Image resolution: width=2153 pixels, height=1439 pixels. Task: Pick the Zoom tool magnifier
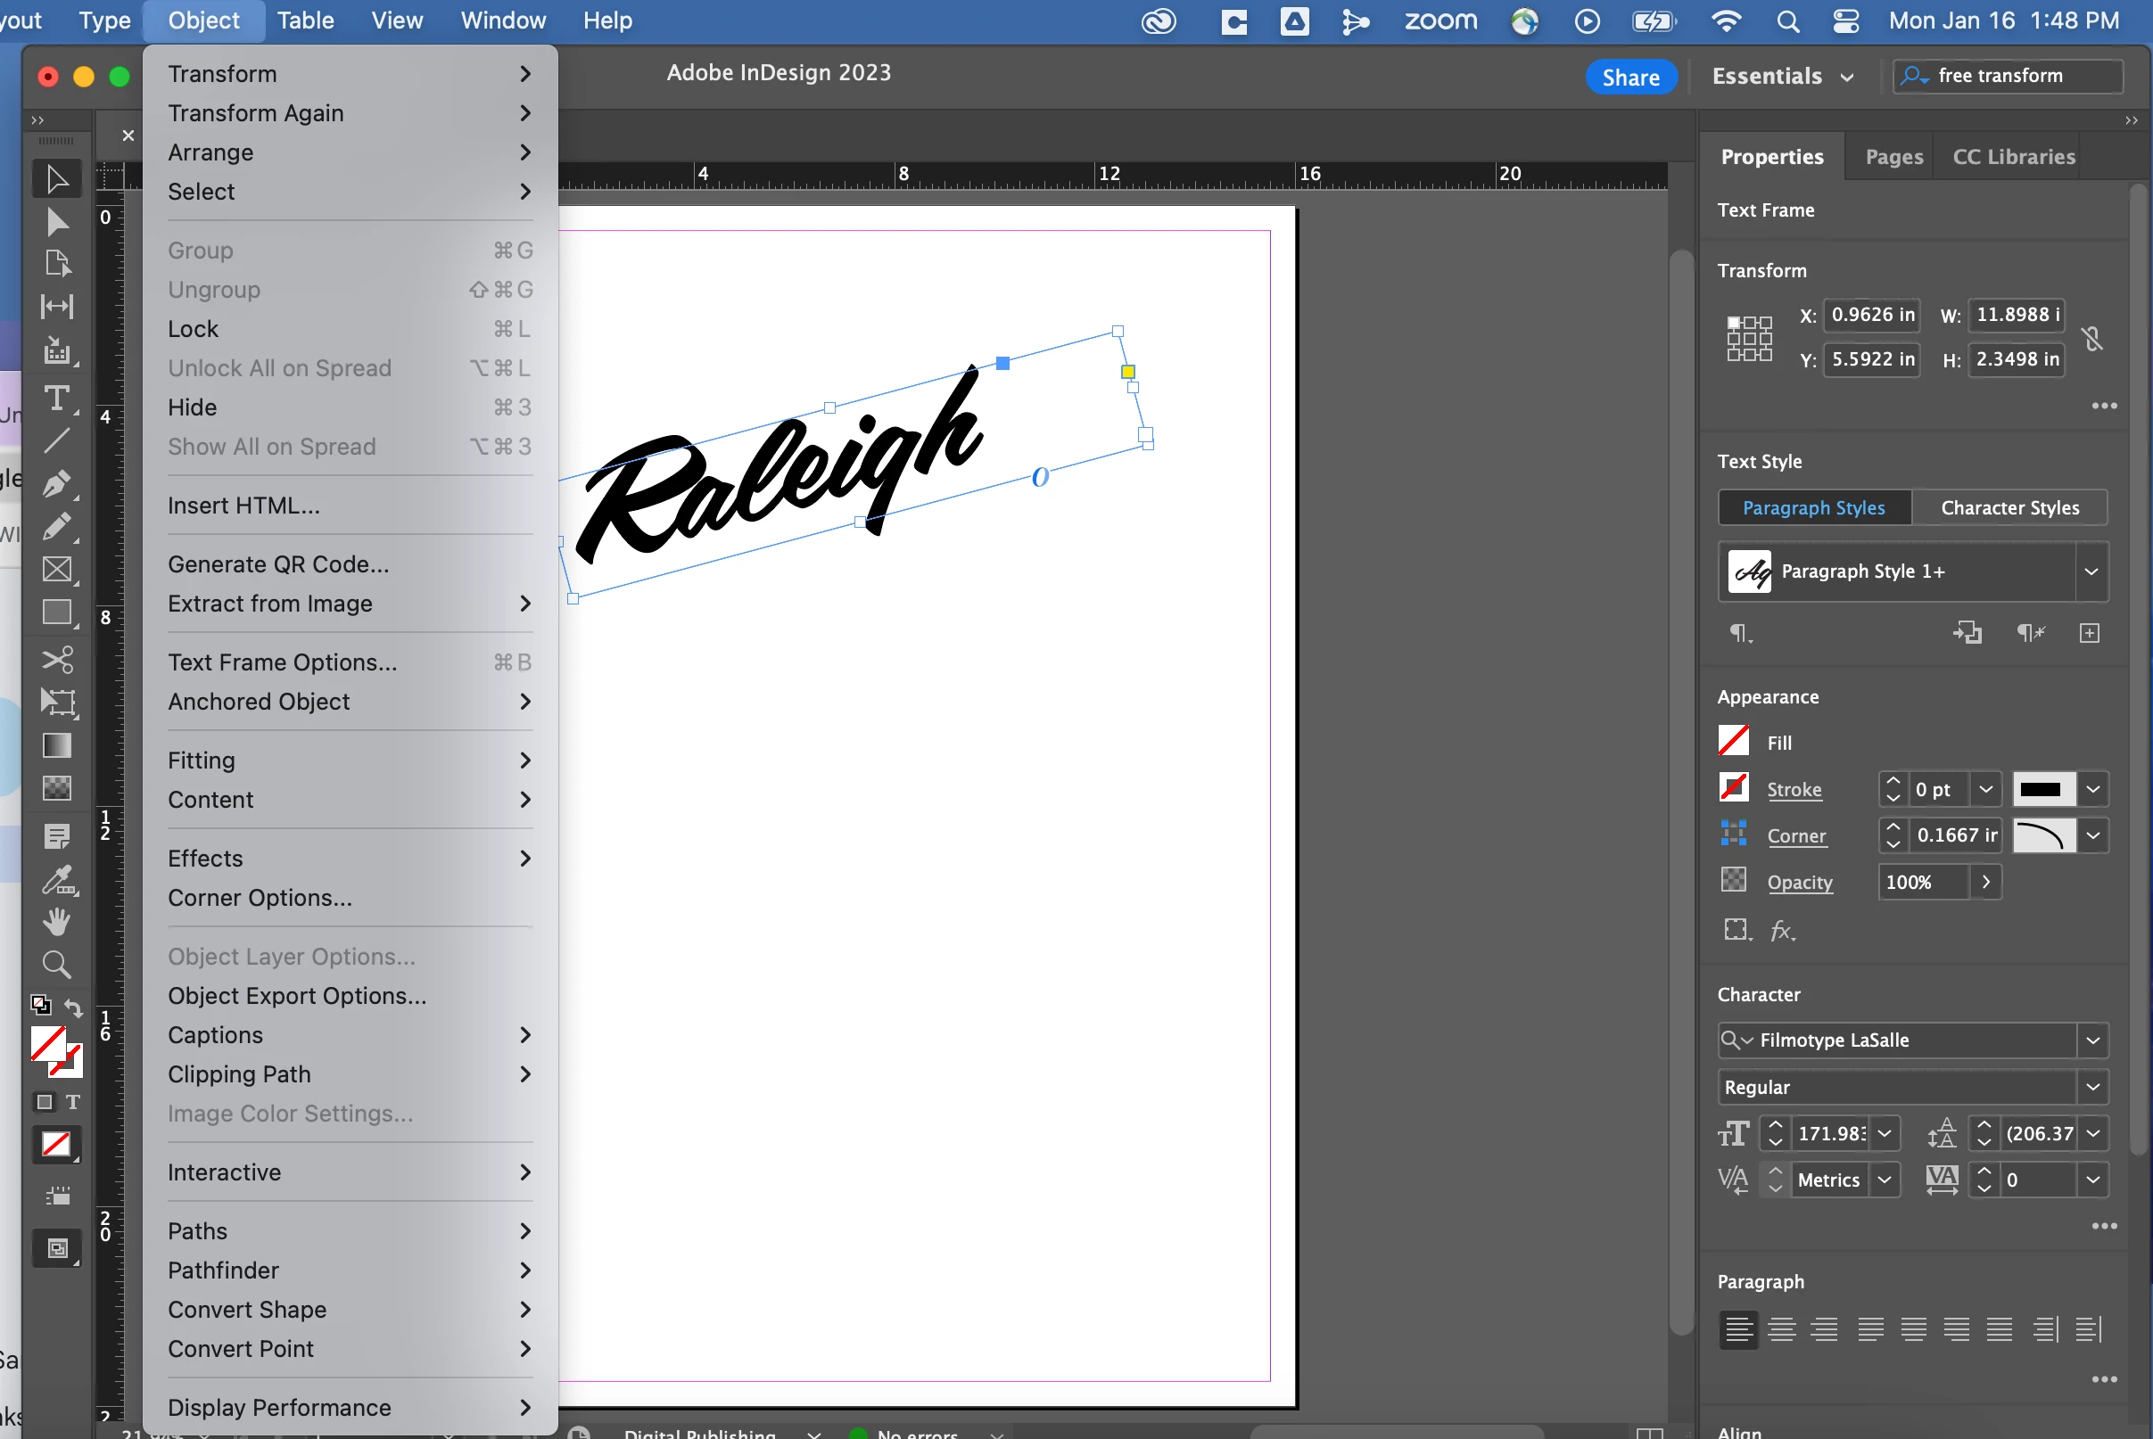(56, 965)
